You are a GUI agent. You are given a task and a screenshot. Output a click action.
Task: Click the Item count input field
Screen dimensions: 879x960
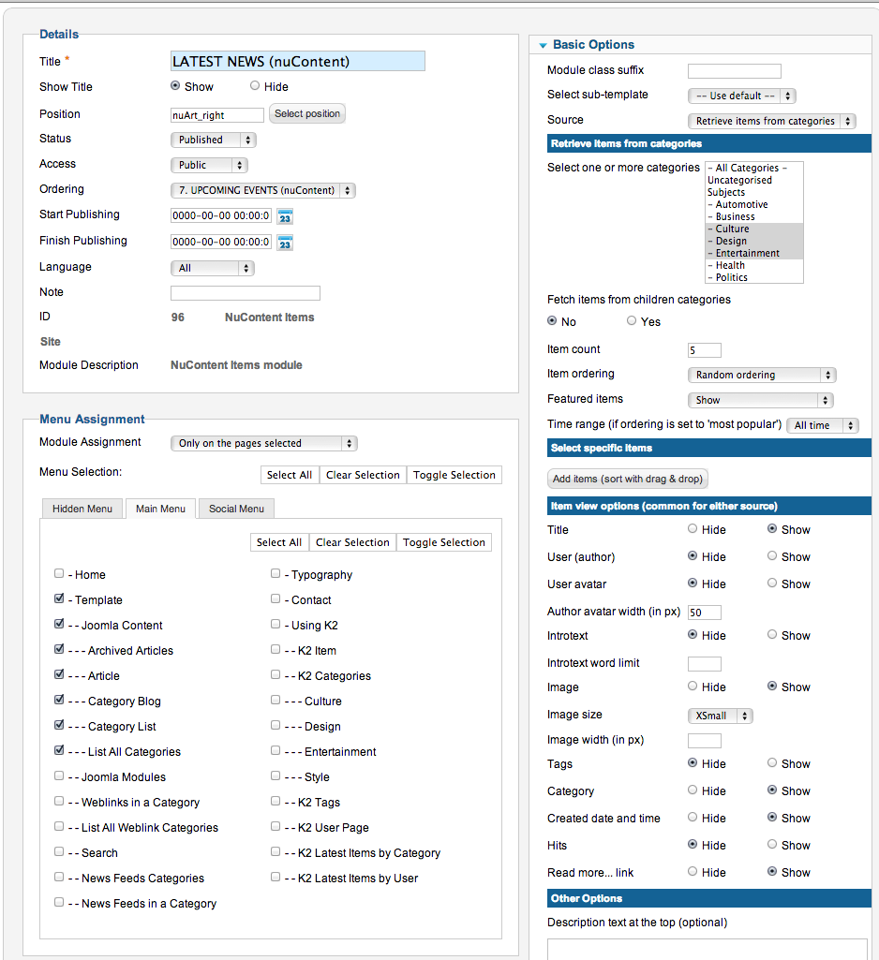pos(705,350)
